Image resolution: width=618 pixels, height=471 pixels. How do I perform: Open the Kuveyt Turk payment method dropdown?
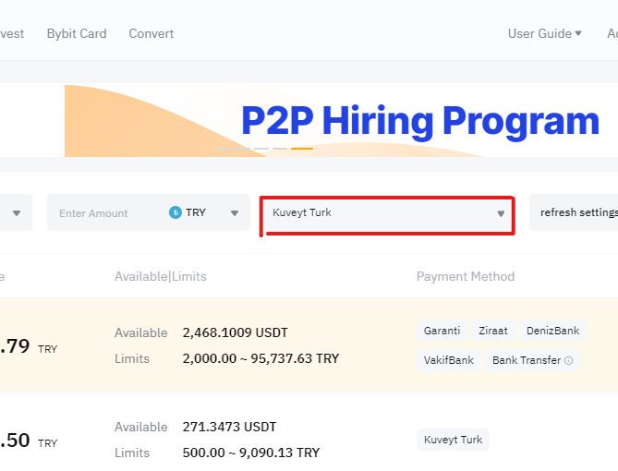coord(388,215)
